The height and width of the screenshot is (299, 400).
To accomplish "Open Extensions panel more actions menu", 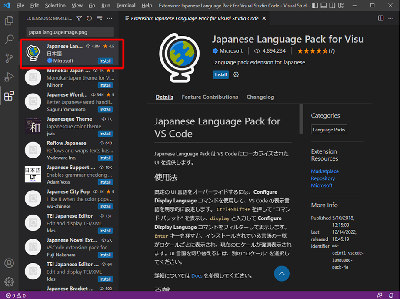I will [x=110, y=18].
